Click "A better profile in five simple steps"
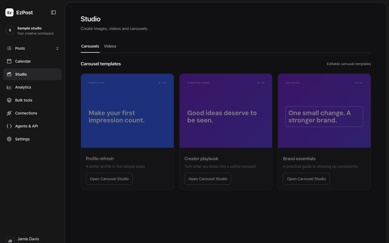Image resolution: width=389 pixels, height=243 pixels. coord(115,167)
